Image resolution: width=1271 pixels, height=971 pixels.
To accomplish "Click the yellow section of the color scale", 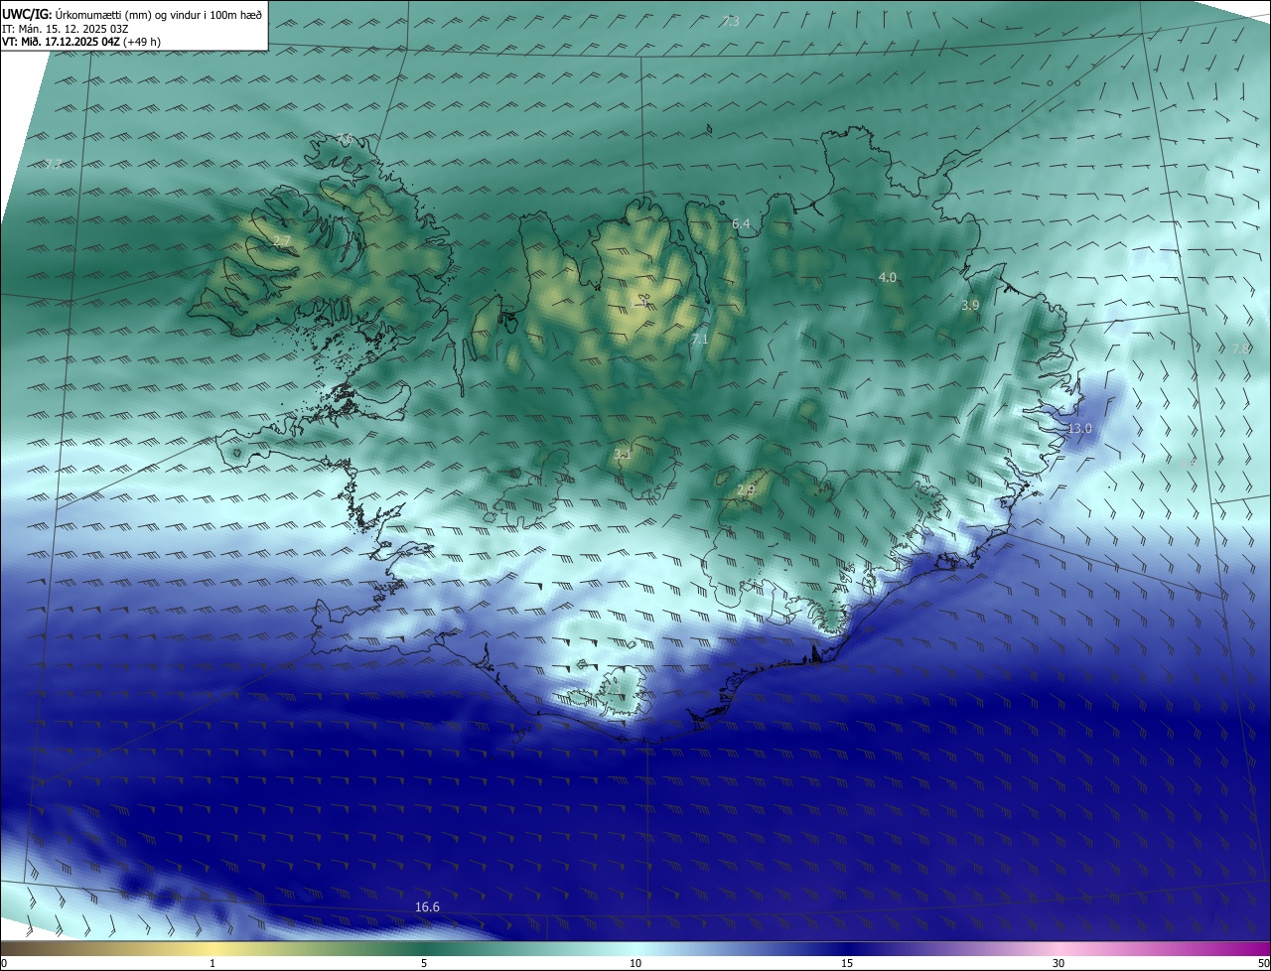I will coord(213,949).
